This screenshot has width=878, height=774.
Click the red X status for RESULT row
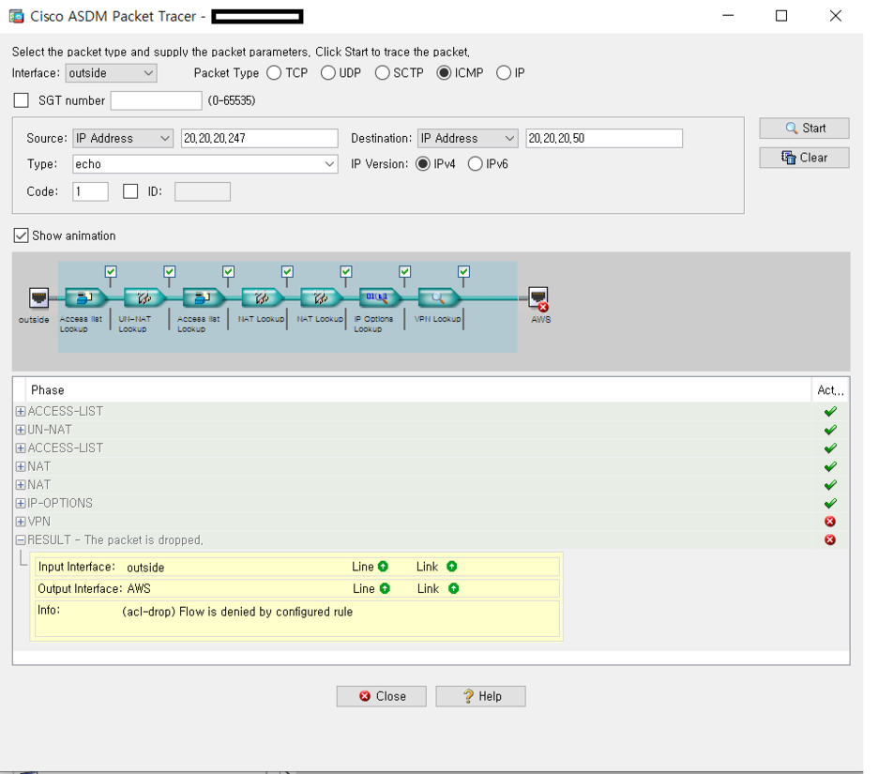click(x=830, y=539)
